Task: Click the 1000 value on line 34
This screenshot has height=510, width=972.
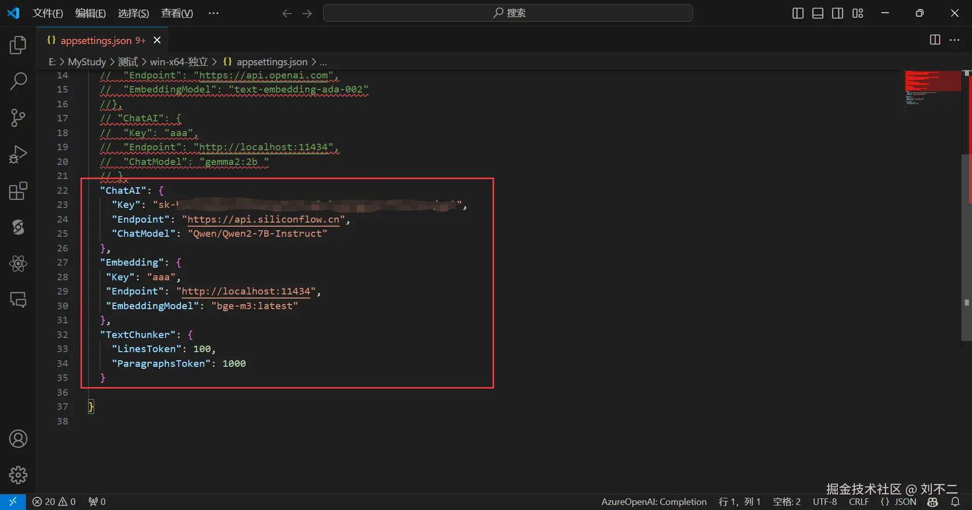Action: click(234, 363)
